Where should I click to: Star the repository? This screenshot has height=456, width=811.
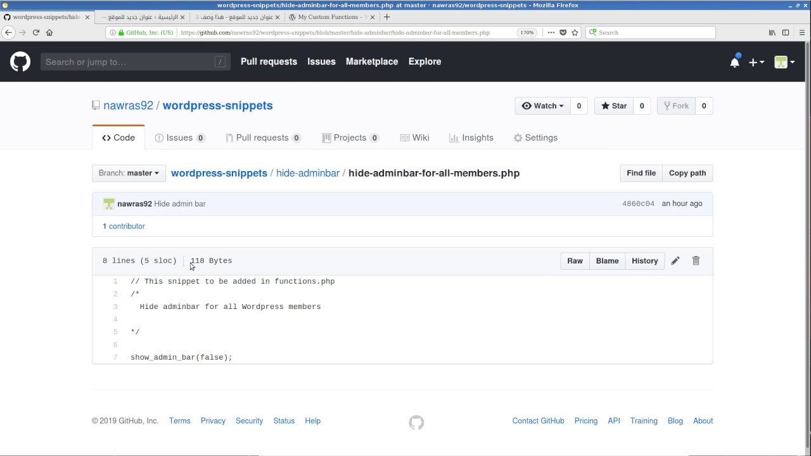pos(613,106)
